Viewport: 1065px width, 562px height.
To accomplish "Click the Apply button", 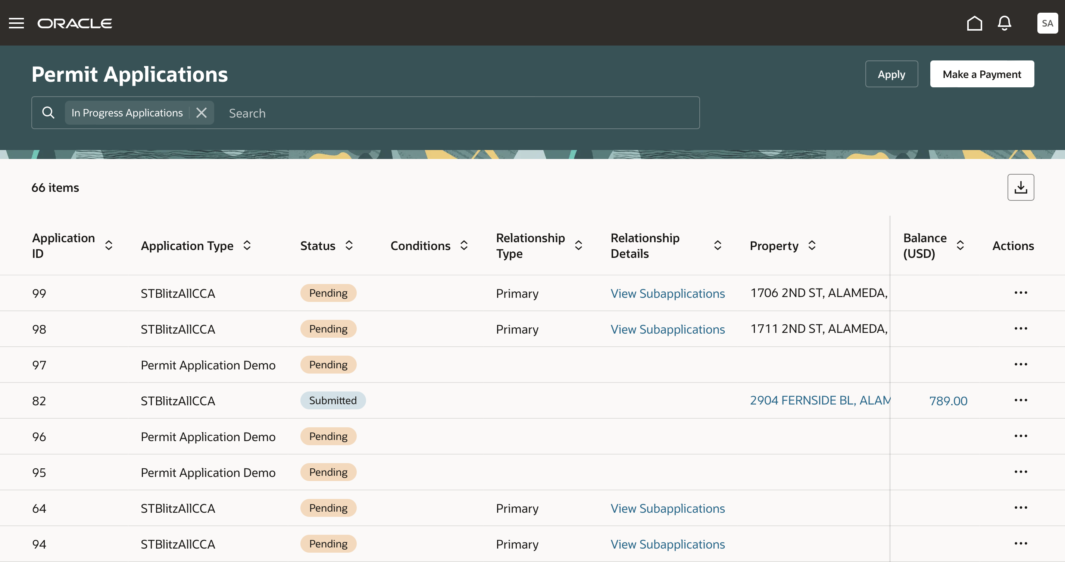I will coord(891,73).
